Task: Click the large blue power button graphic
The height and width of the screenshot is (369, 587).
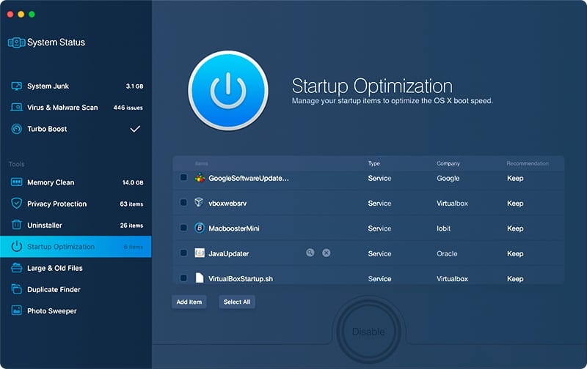Action: coord(228,91)
